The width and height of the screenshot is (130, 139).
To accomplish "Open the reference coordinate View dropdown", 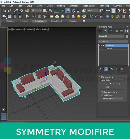I will 92,10.
